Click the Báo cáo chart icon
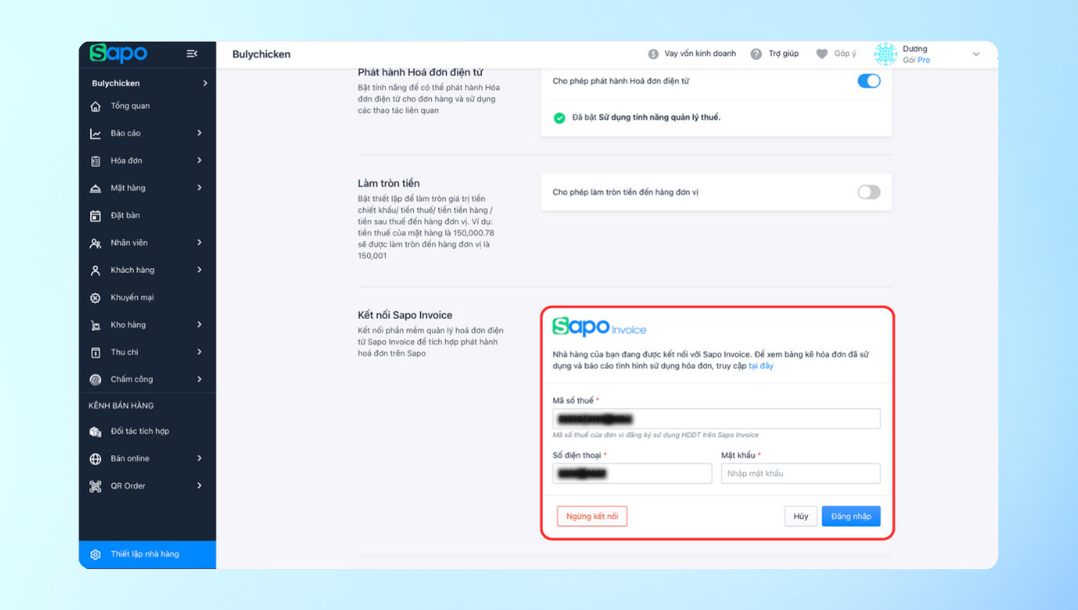This screenshot has height=610, width=1078. tap(95, 134)
